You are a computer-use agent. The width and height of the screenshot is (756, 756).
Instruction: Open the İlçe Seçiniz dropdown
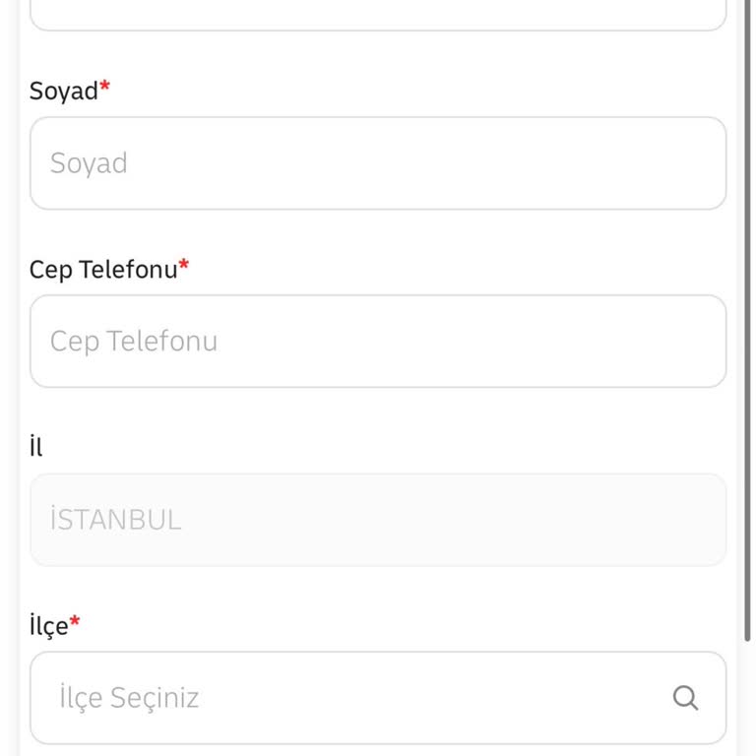[x=354, y=698]
